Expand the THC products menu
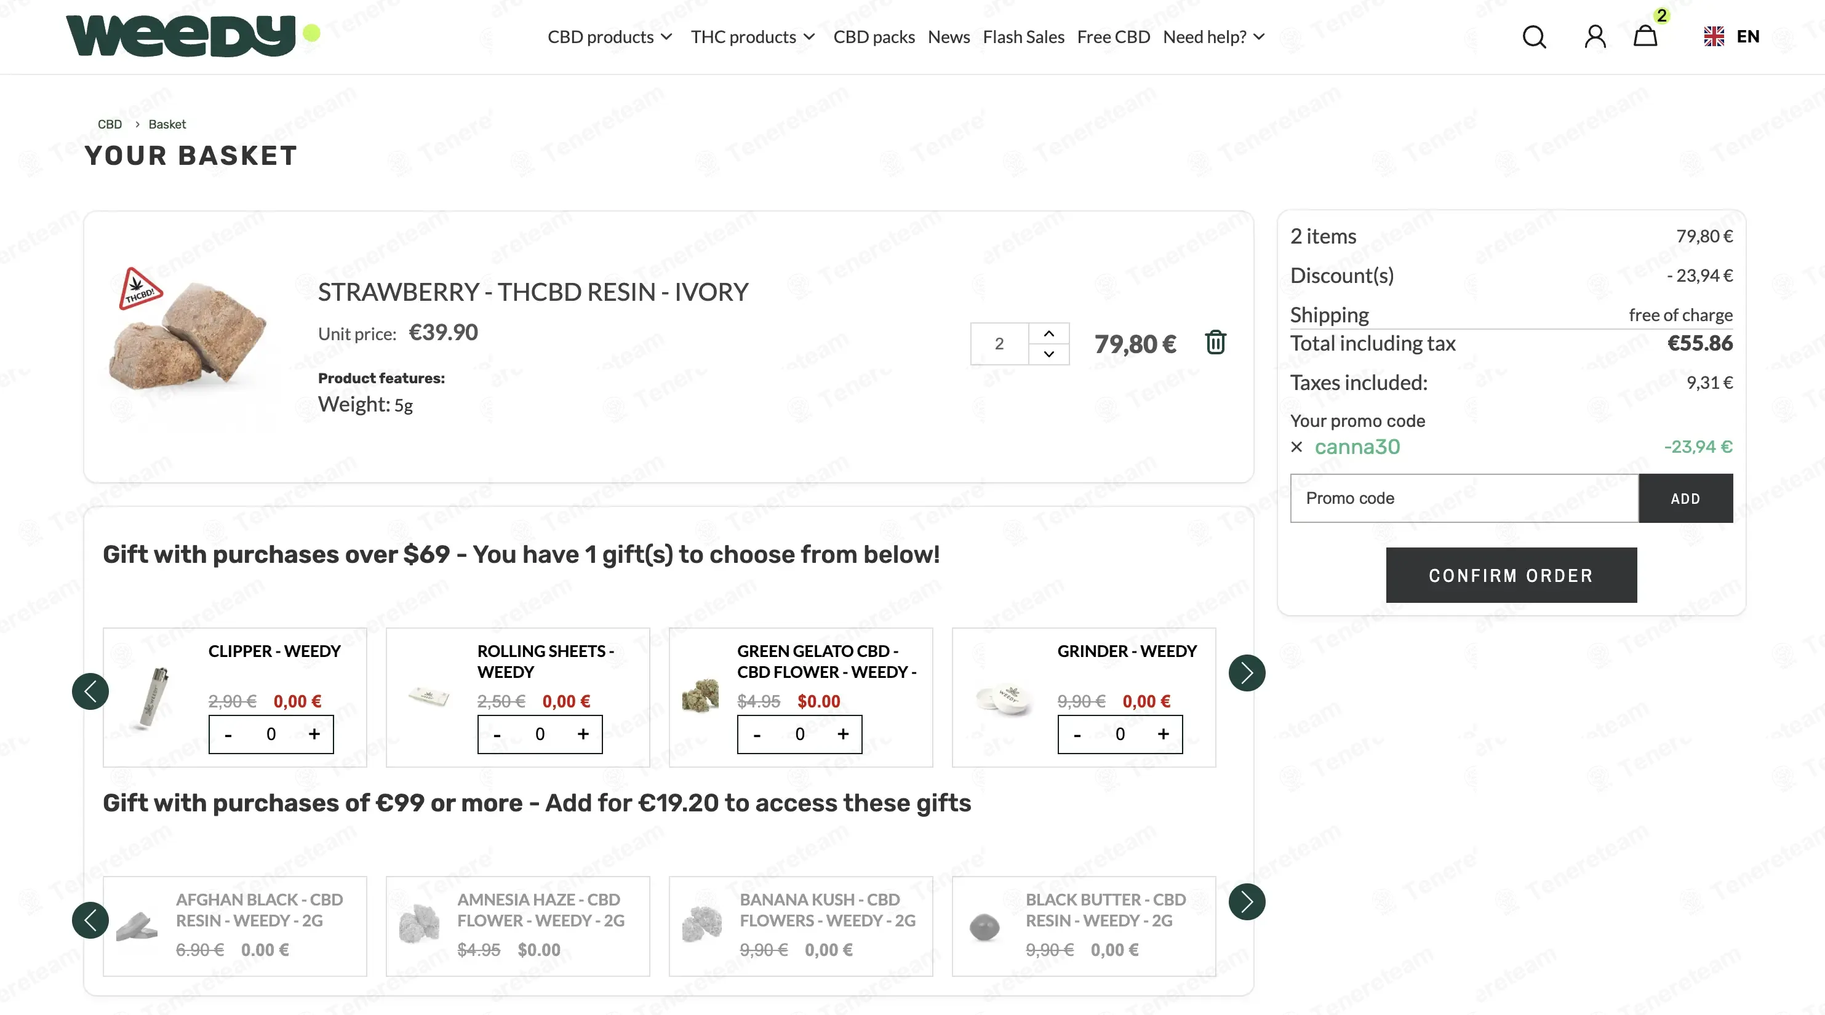The image size is (1825, 1015). coord(753,37)
